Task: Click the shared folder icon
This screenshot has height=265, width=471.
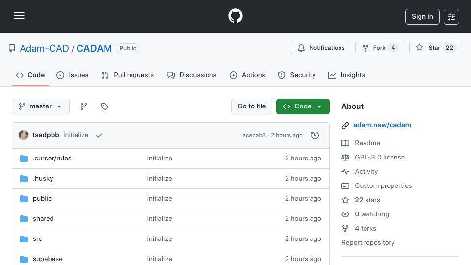Action: (24, 219)
